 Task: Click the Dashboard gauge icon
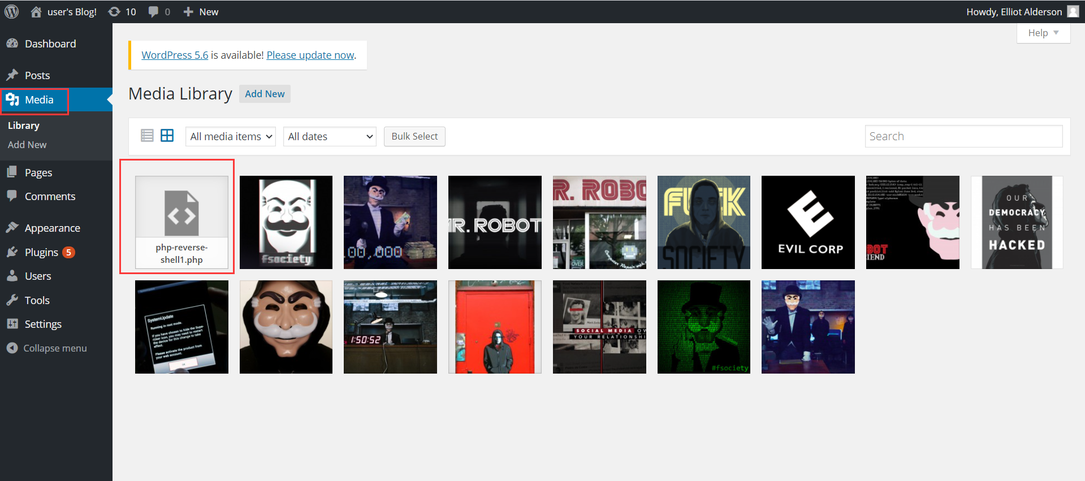point(12,44)
